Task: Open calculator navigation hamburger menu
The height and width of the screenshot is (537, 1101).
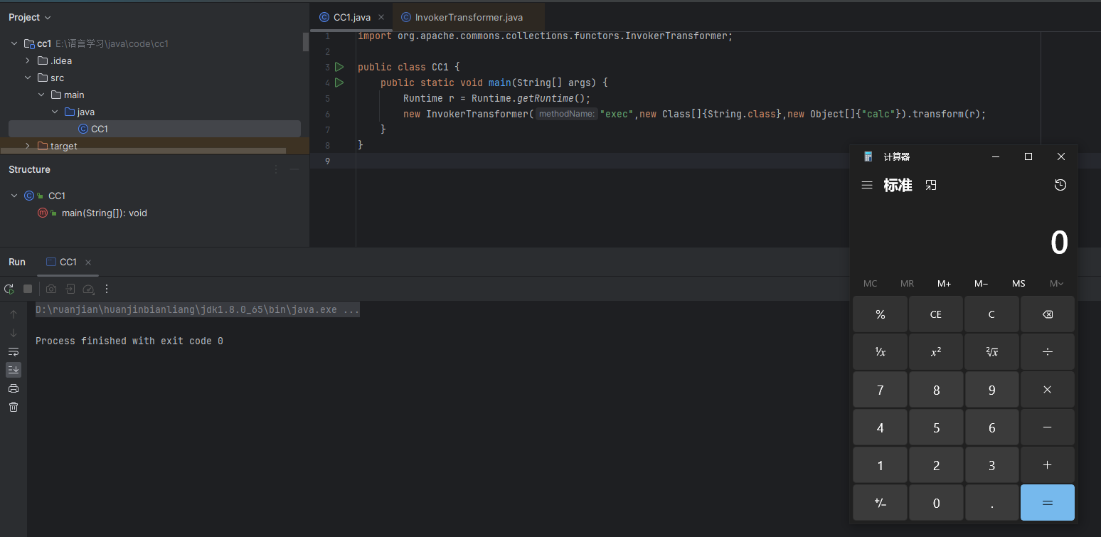Action: 867,185
